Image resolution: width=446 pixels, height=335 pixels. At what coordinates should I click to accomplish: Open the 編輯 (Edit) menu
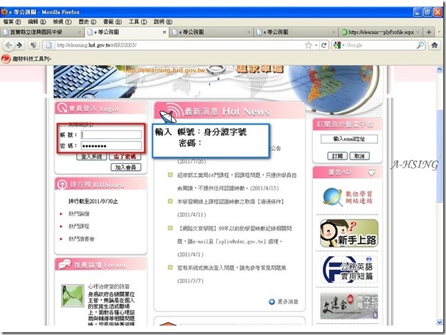[37, 21]
